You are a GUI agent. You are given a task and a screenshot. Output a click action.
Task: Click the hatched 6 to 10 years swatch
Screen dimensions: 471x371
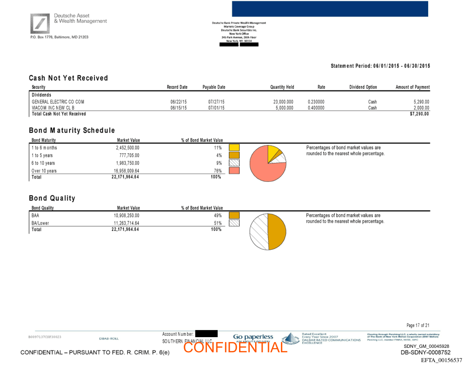234,163
